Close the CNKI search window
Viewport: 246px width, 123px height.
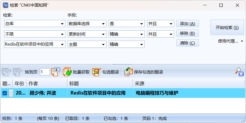tap(237, 5)
